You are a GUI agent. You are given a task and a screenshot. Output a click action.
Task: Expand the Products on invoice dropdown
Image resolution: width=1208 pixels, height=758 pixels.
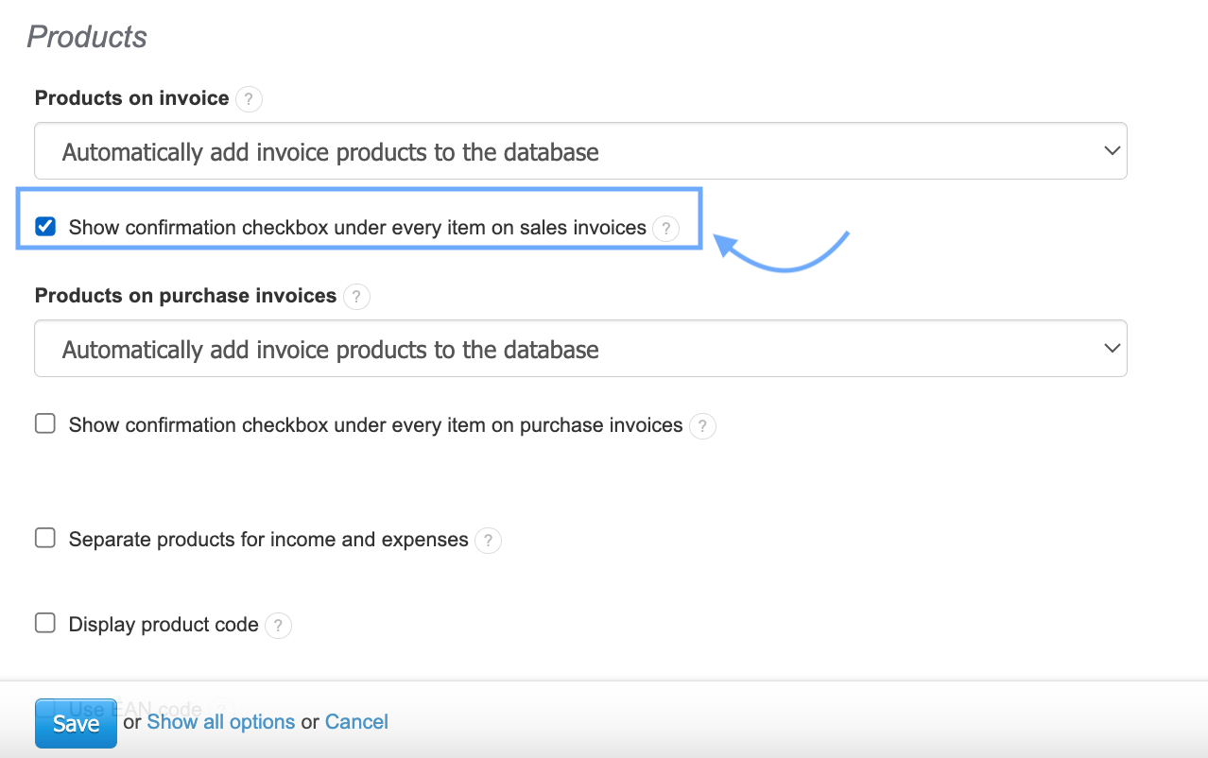point(580,151)
